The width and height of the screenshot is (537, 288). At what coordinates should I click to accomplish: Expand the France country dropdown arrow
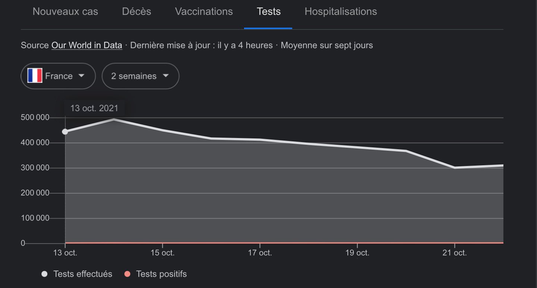(x=81, y=76)
